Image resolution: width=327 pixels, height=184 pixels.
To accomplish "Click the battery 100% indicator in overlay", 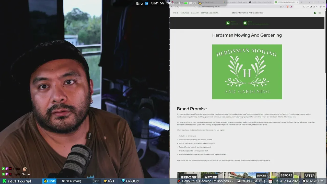I will [x=190, y=3].
